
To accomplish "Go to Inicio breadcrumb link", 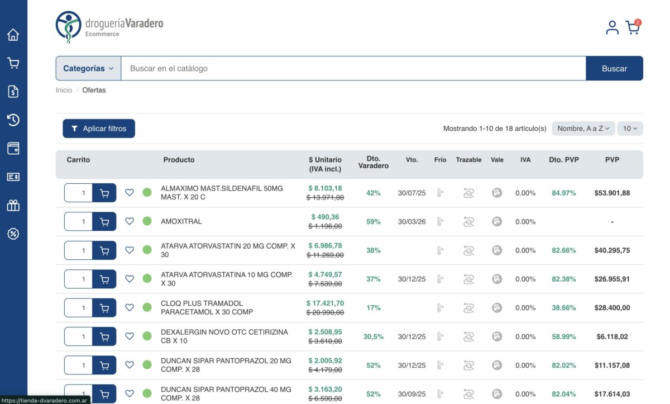I will point(64,90).
